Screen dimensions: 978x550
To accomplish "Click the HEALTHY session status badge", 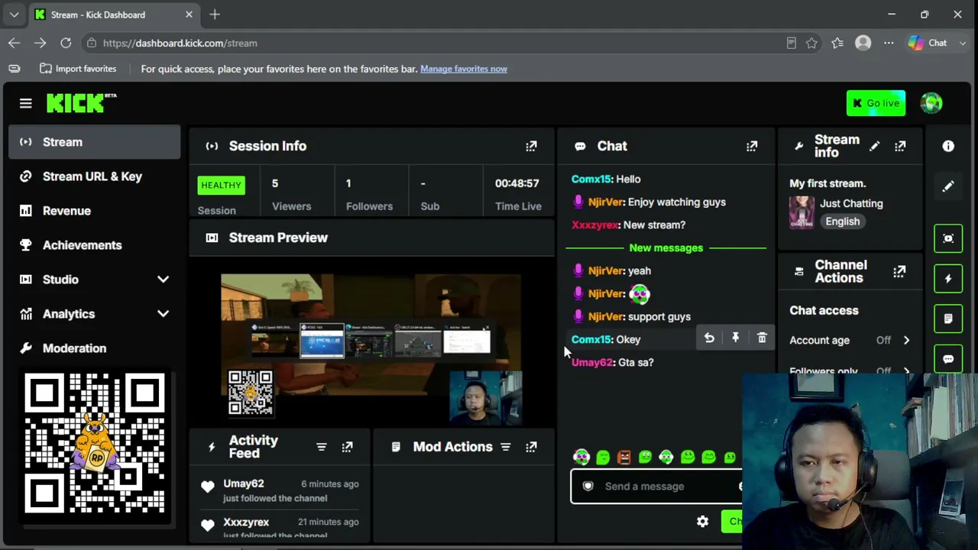I will [x=221, y=185].
